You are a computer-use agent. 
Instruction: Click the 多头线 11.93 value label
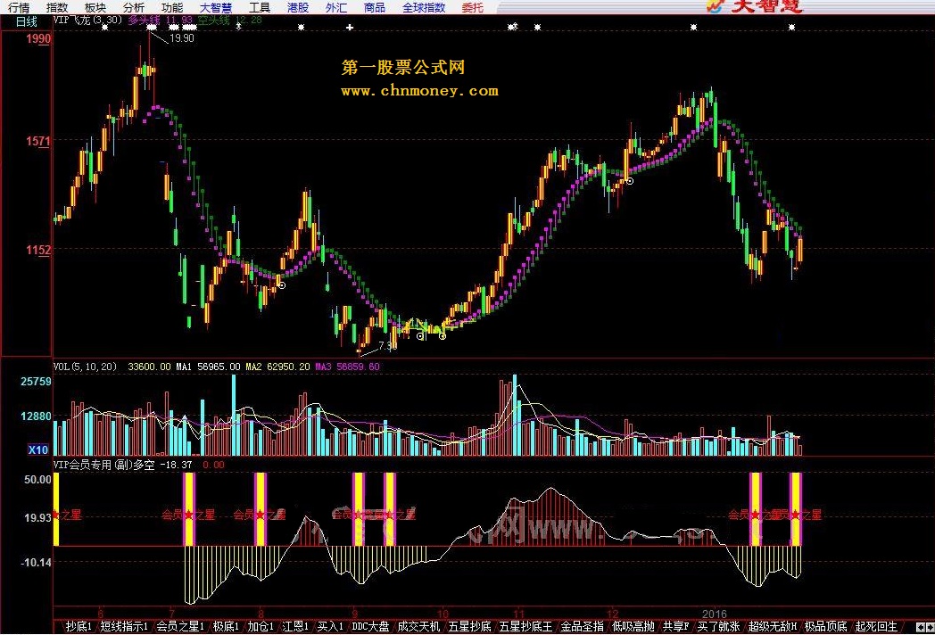pos(161,20)
